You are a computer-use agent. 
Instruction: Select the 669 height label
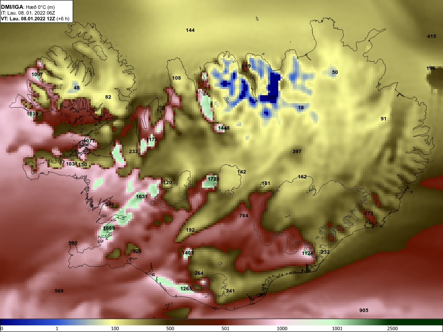[x=246, y=66]
